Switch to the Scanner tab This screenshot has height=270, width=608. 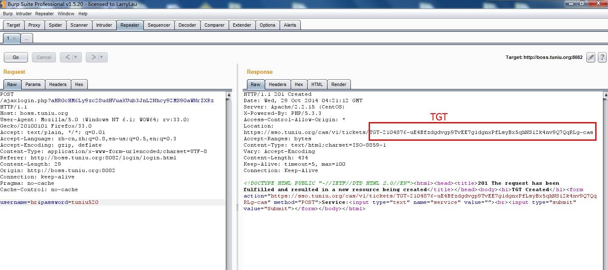point(79,25)
